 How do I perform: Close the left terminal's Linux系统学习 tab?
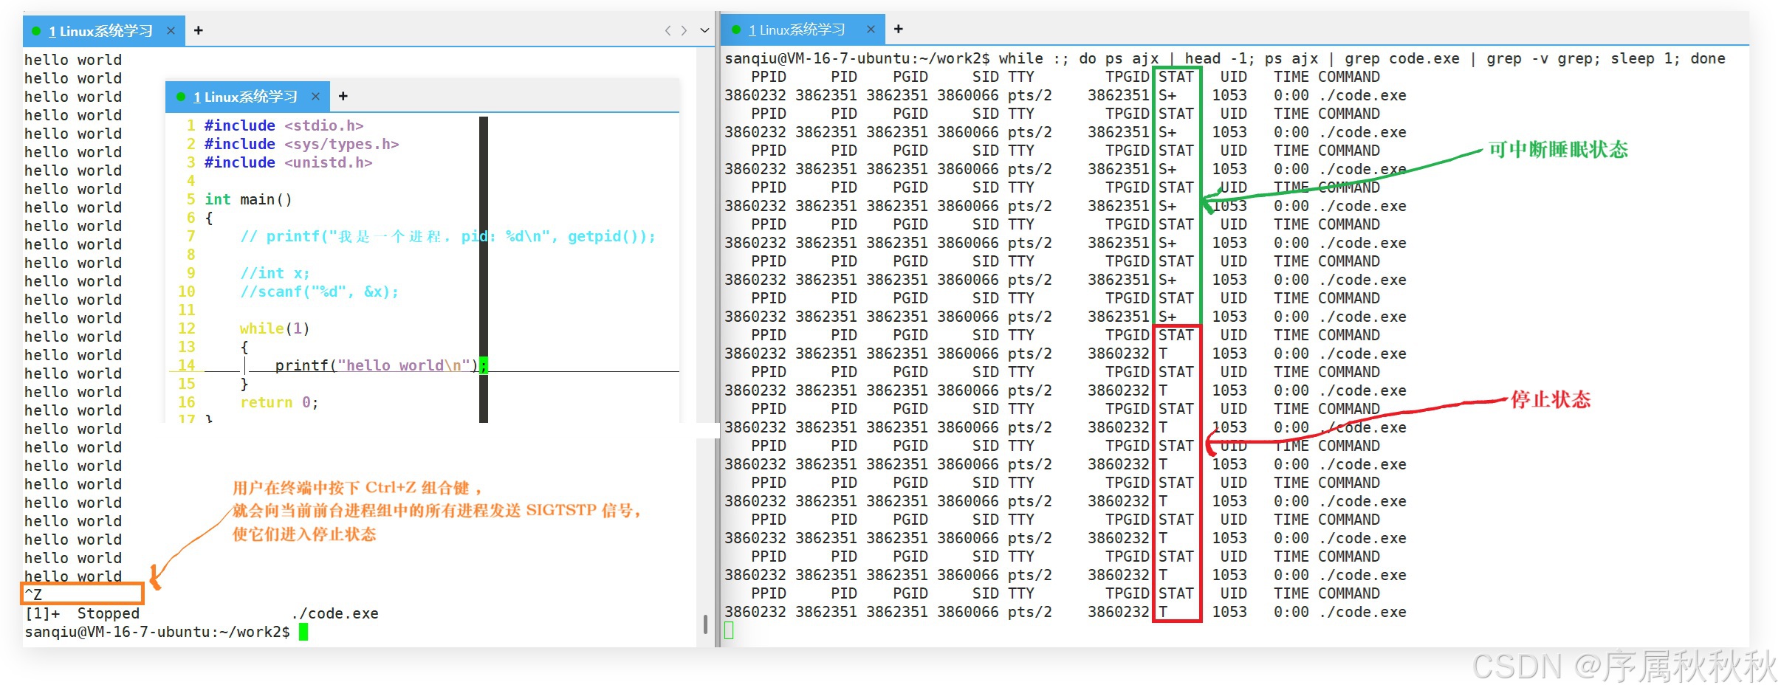(x=171, y=30)
